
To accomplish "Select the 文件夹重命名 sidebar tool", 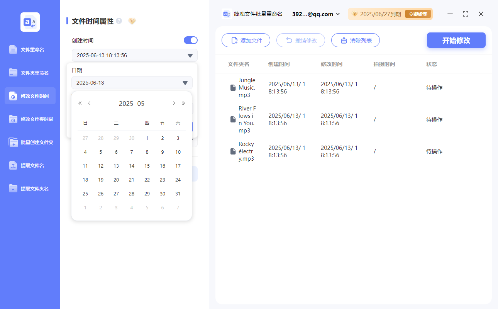I will [30, 73].
